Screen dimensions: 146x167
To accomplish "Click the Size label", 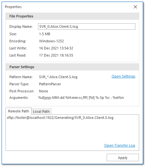I will click(13, 34).
